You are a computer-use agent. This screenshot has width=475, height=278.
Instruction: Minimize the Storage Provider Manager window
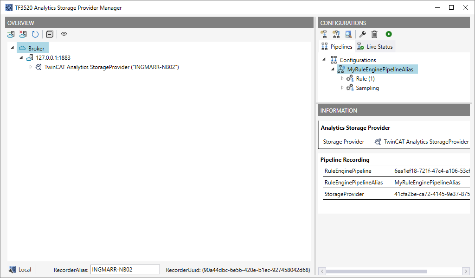click(437, 7)
